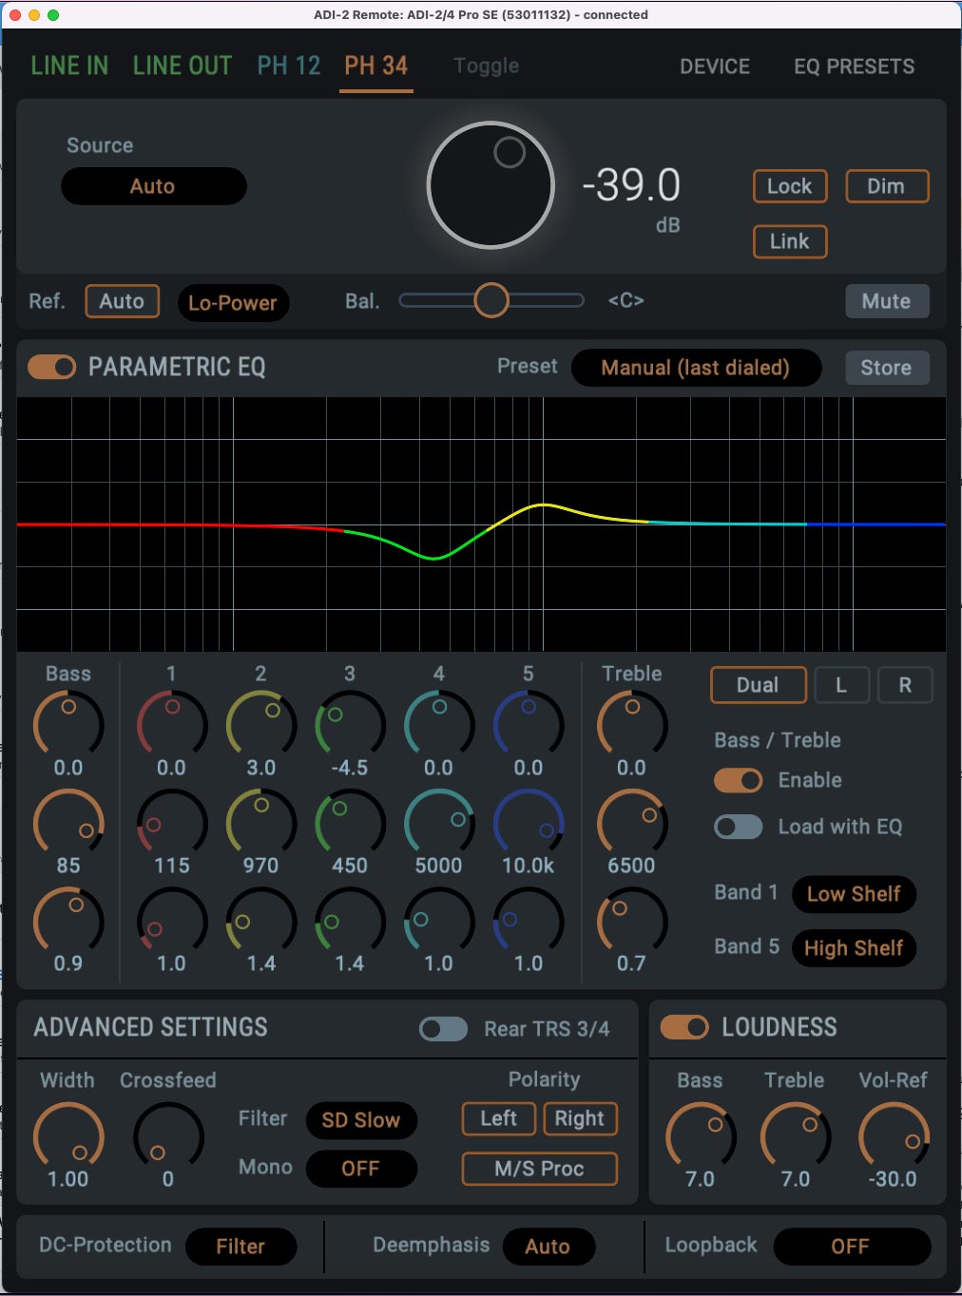Open the Filter dropdown set to SD Slow
962x1296 pixels.
coord(361,1120)
